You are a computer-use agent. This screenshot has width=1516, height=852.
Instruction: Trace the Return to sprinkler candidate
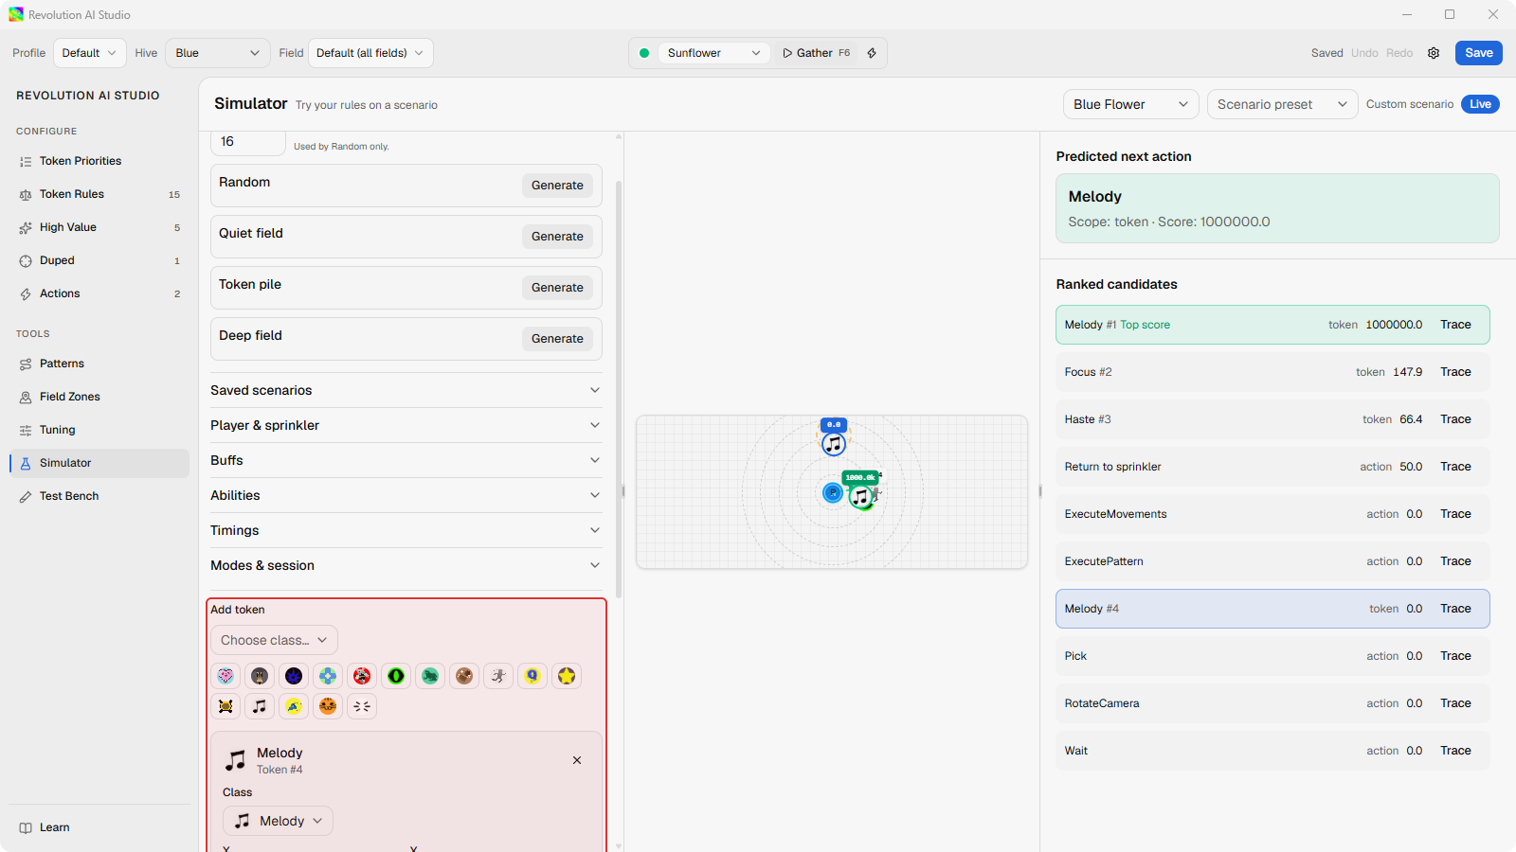pos(1455,467)
